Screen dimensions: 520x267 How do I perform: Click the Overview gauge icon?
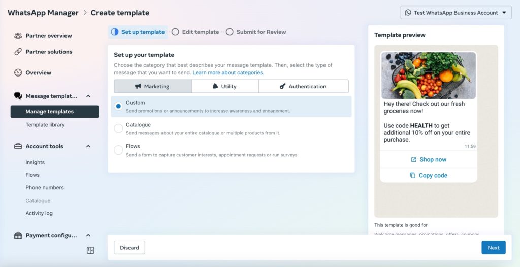pos(18,73)
